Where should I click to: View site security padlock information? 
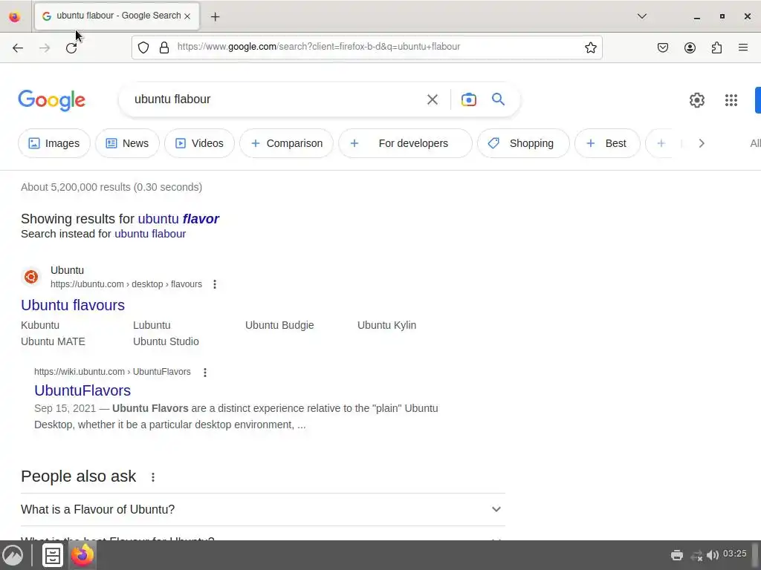[164, 47]
